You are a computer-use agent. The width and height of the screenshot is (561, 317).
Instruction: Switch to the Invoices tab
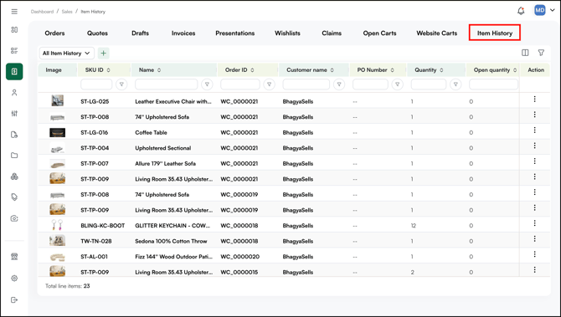[183, 33]
